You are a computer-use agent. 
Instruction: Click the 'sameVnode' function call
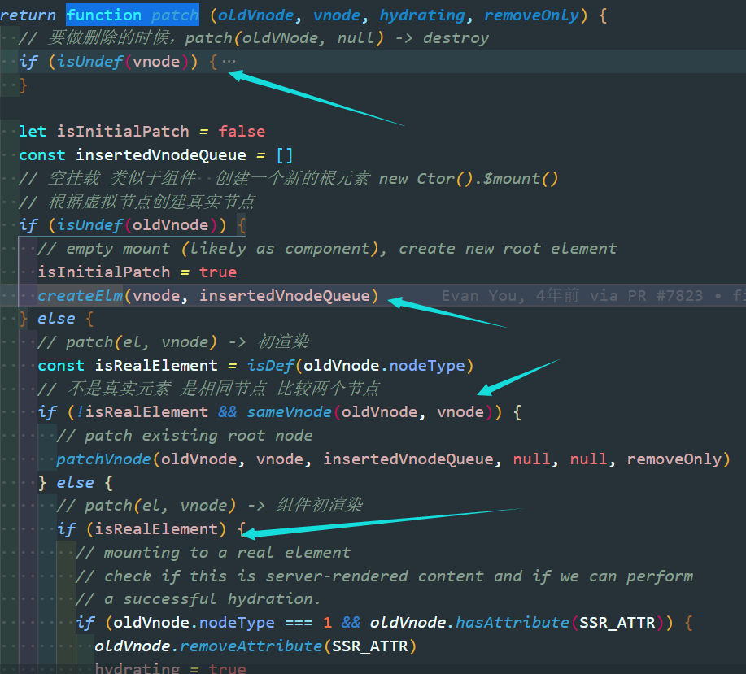pyautogui.click(x=289, y=411)
